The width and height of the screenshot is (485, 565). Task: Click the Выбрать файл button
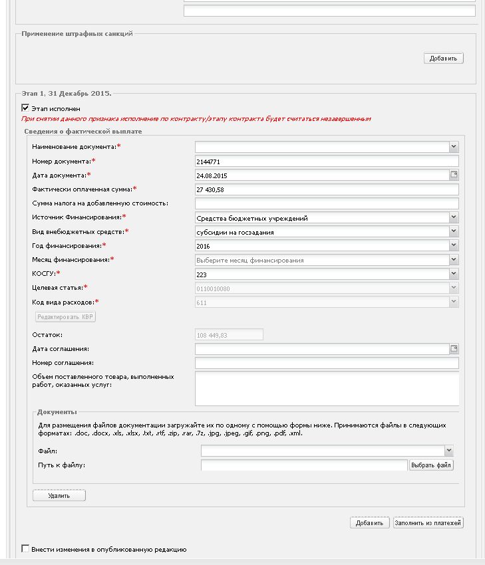431,465
